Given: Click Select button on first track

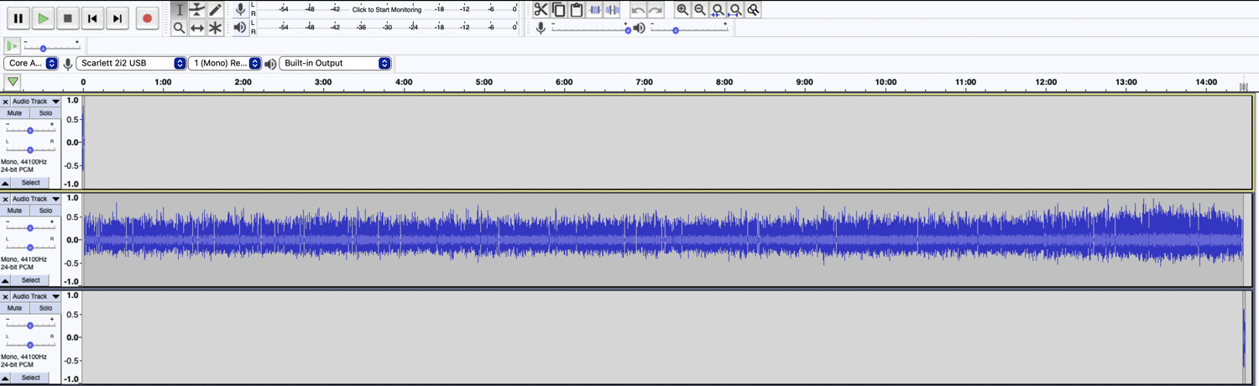Looking at the screenshot, I should (x=31, y=183).
